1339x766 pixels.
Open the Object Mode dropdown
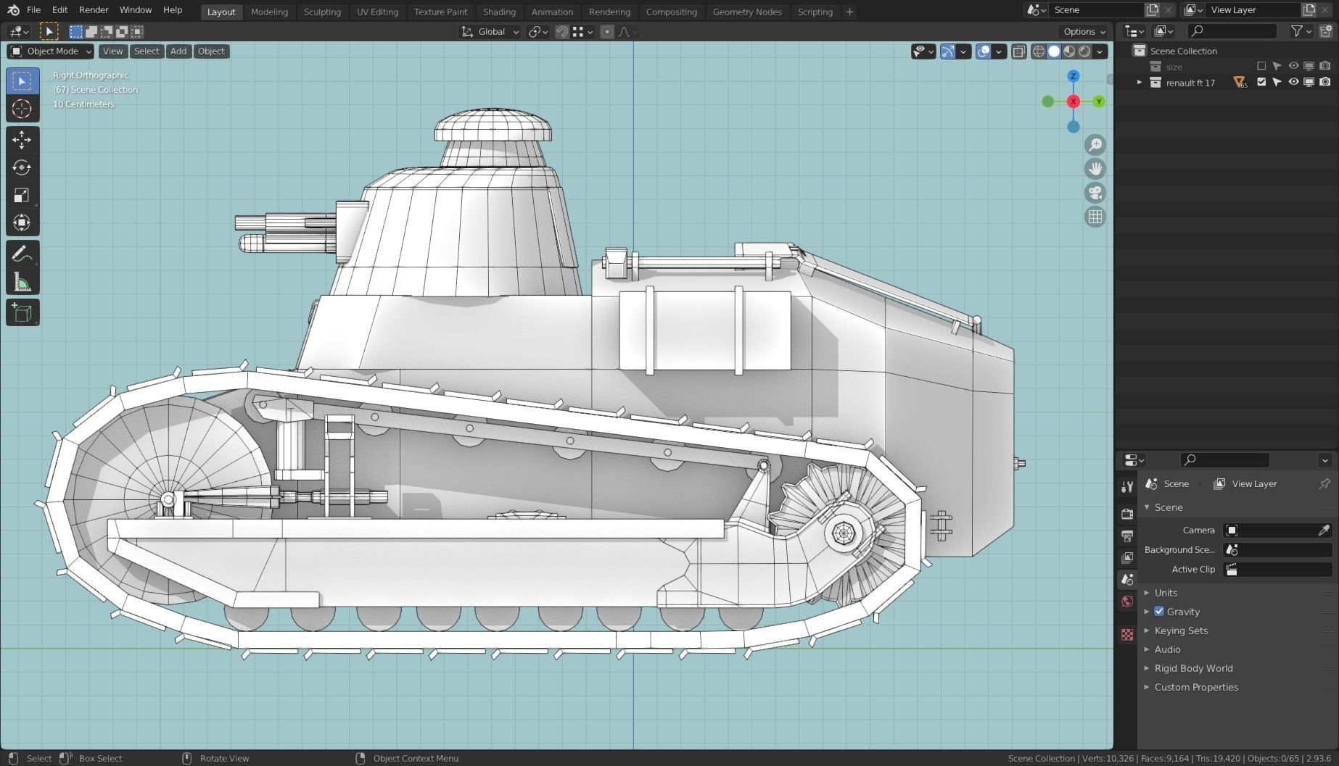[51, 51]
